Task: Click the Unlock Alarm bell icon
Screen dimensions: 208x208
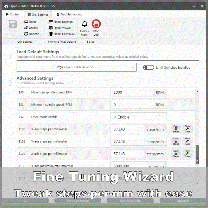Action: (84, 24)
